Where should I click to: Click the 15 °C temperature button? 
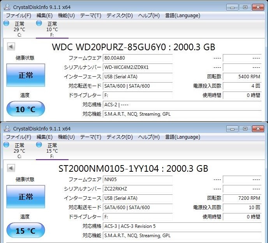(26, 231)
